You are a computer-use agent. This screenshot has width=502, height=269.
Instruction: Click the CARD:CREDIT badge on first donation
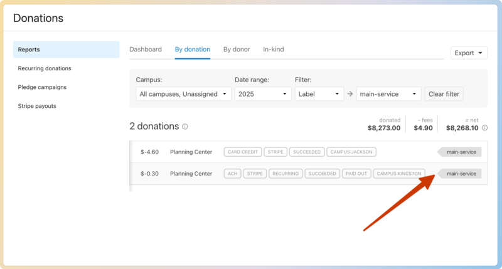242,152
